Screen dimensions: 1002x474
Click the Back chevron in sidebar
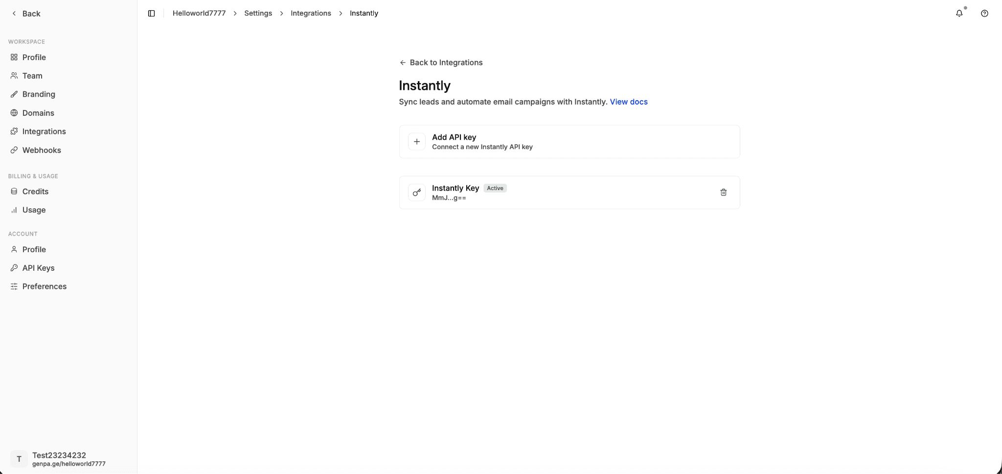click(14, 13)
